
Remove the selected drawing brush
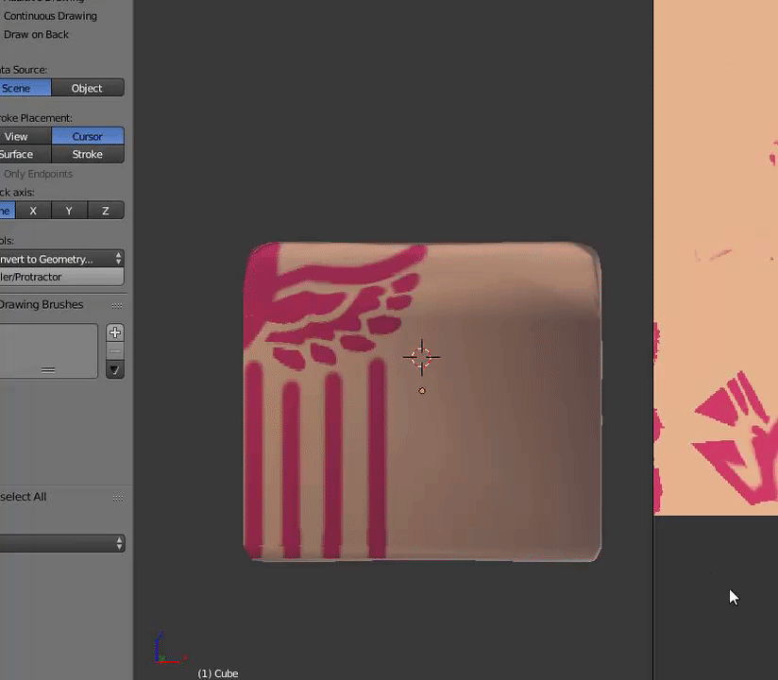(115, 351)
